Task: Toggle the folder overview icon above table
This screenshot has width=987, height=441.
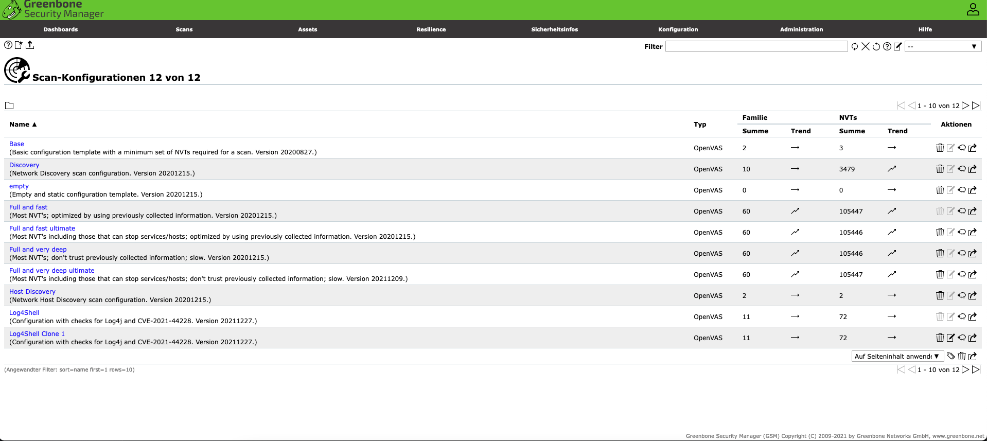Action: pyautogui.click(x=9, y=106)
